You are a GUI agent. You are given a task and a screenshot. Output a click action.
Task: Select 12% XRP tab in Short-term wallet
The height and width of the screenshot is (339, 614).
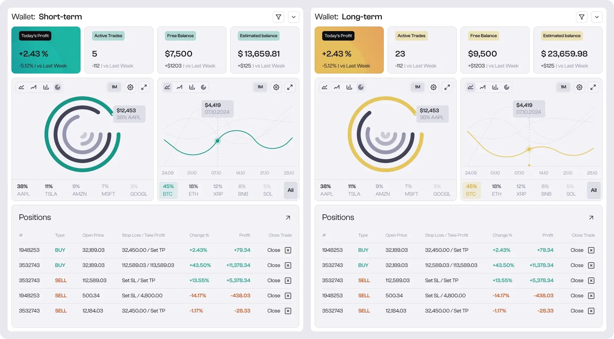tap(218, 190)
